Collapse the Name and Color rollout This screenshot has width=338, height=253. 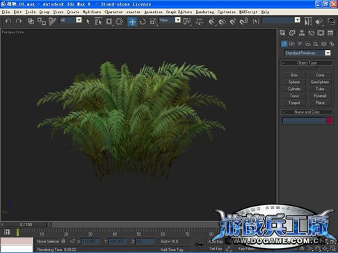pos(307,112)
